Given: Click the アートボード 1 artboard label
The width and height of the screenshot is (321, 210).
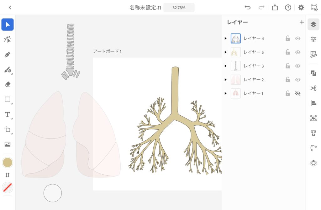Looking at the screenshot, I should click(108, 52).
